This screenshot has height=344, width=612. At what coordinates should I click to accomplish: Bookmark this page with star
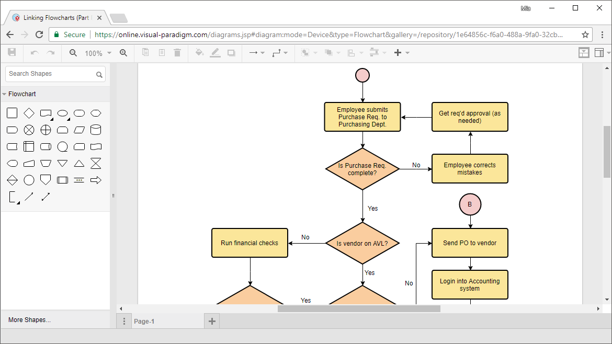(x=585, y=35)
